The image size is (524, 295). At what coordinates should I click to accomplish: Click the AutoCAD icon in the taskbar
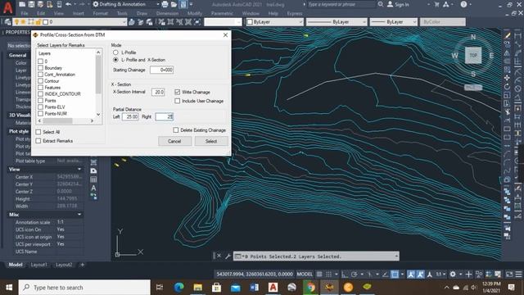[273, 288]
